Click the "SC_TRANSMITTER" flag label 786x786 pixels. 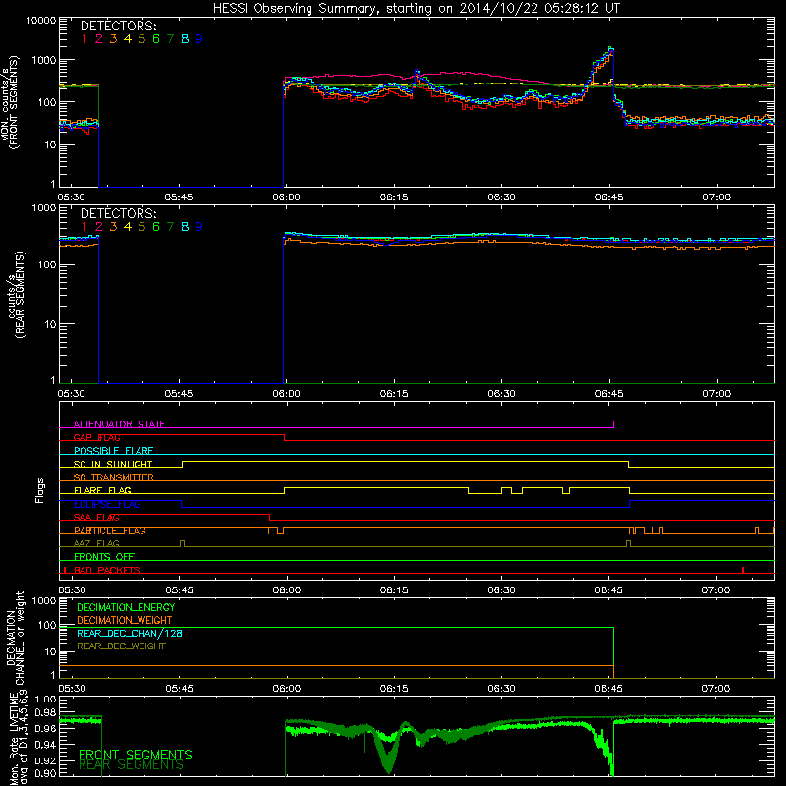click(113, 477)
